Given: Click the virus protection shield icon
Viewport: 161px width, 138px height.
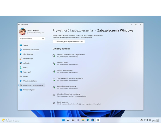Looking at the screenshot, I should [54, 55].
